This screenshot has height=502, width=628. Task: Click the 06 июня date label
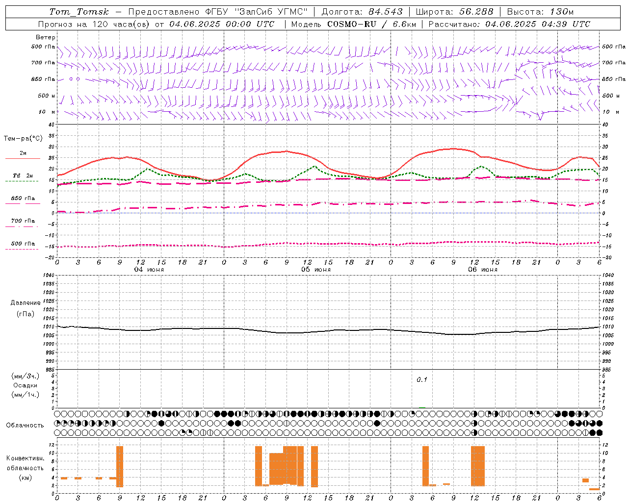click(482, 270)
